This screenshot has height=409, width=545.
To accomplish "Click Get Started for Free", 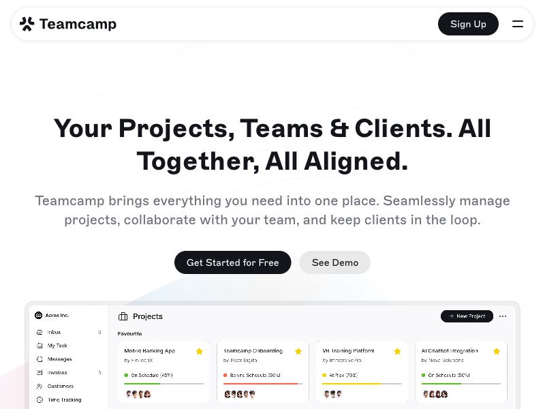I will point(232,262).
